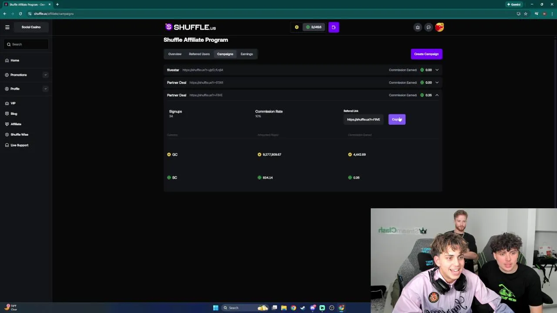This screenshot has width=557, height=313.
Task: Select the Campaigns tab
Action: (225, 54)
